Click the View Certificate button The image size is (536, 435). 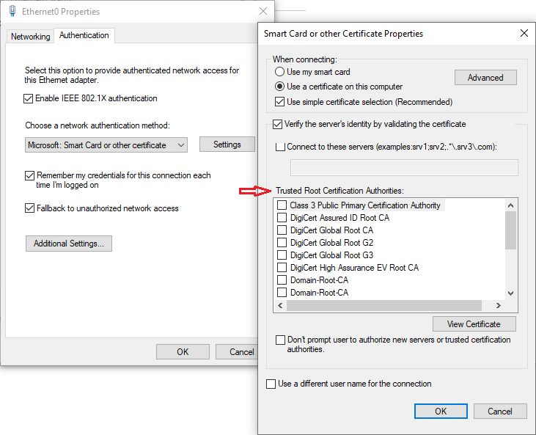(474, 323)
